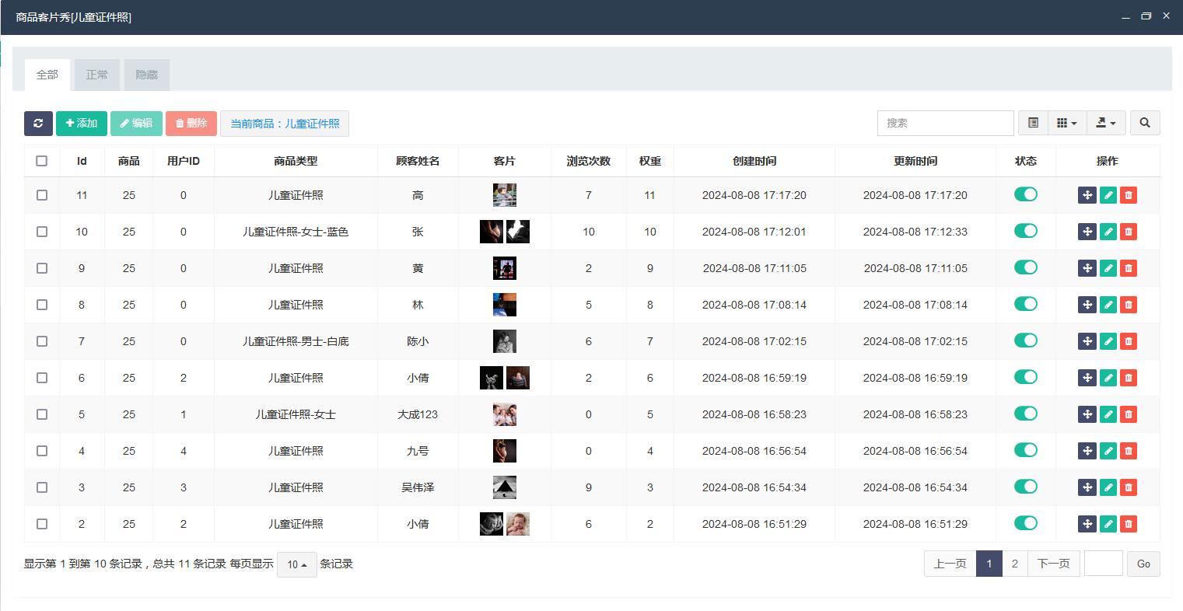Click the green 添加 button

click(x=82, y=123)
